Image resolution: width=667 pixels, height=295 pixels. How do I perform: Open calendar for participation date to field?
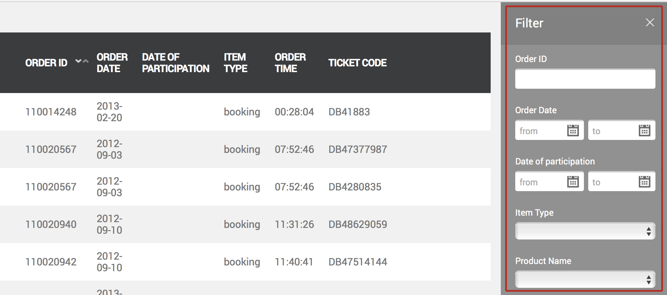pos(644,181)
